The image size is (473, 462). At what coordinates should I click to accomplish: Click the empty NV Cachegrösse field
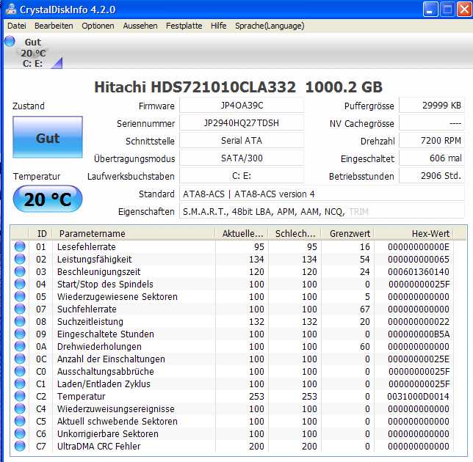click(432, 123)
